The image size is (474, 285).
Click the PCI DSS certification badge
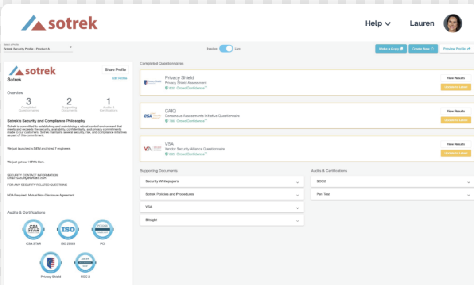(x=102, y=230)
